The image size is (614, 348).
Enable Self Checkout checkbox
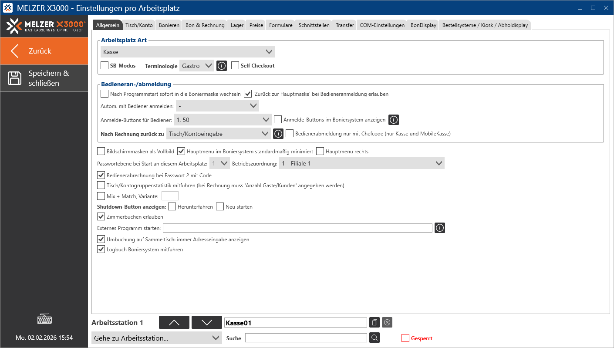(x=235, y=66)
